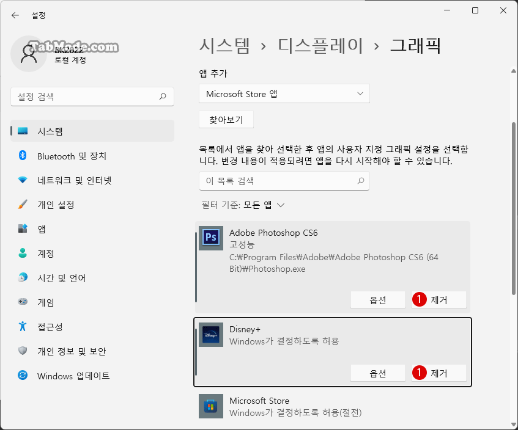Click 제거 for Adobe Photoshop CS6

(x=438, y=300)
